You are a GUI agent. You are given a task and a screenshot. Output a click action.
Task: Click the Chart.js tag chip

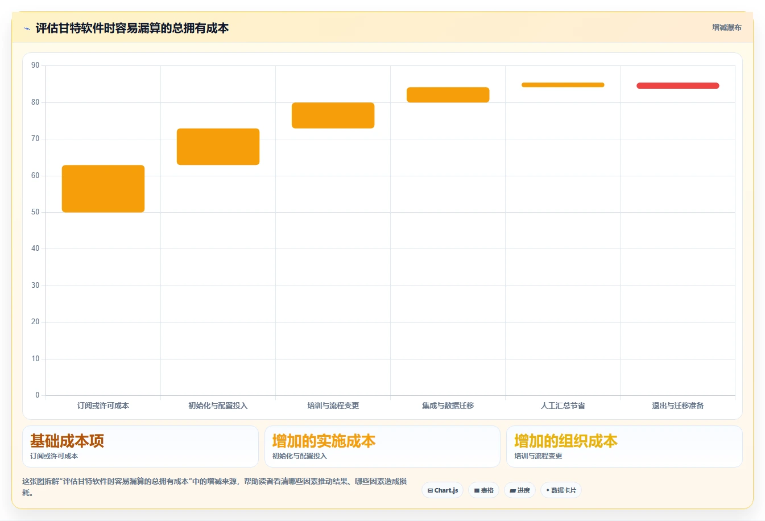point(443,490)
